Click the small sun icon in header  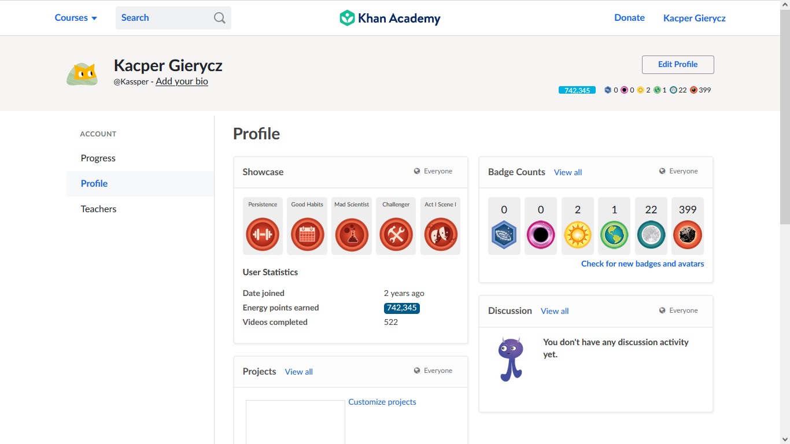tap(641, 90)
